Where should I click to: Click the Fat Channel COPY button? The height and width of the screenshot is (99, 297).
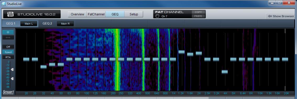click(198, 12)
